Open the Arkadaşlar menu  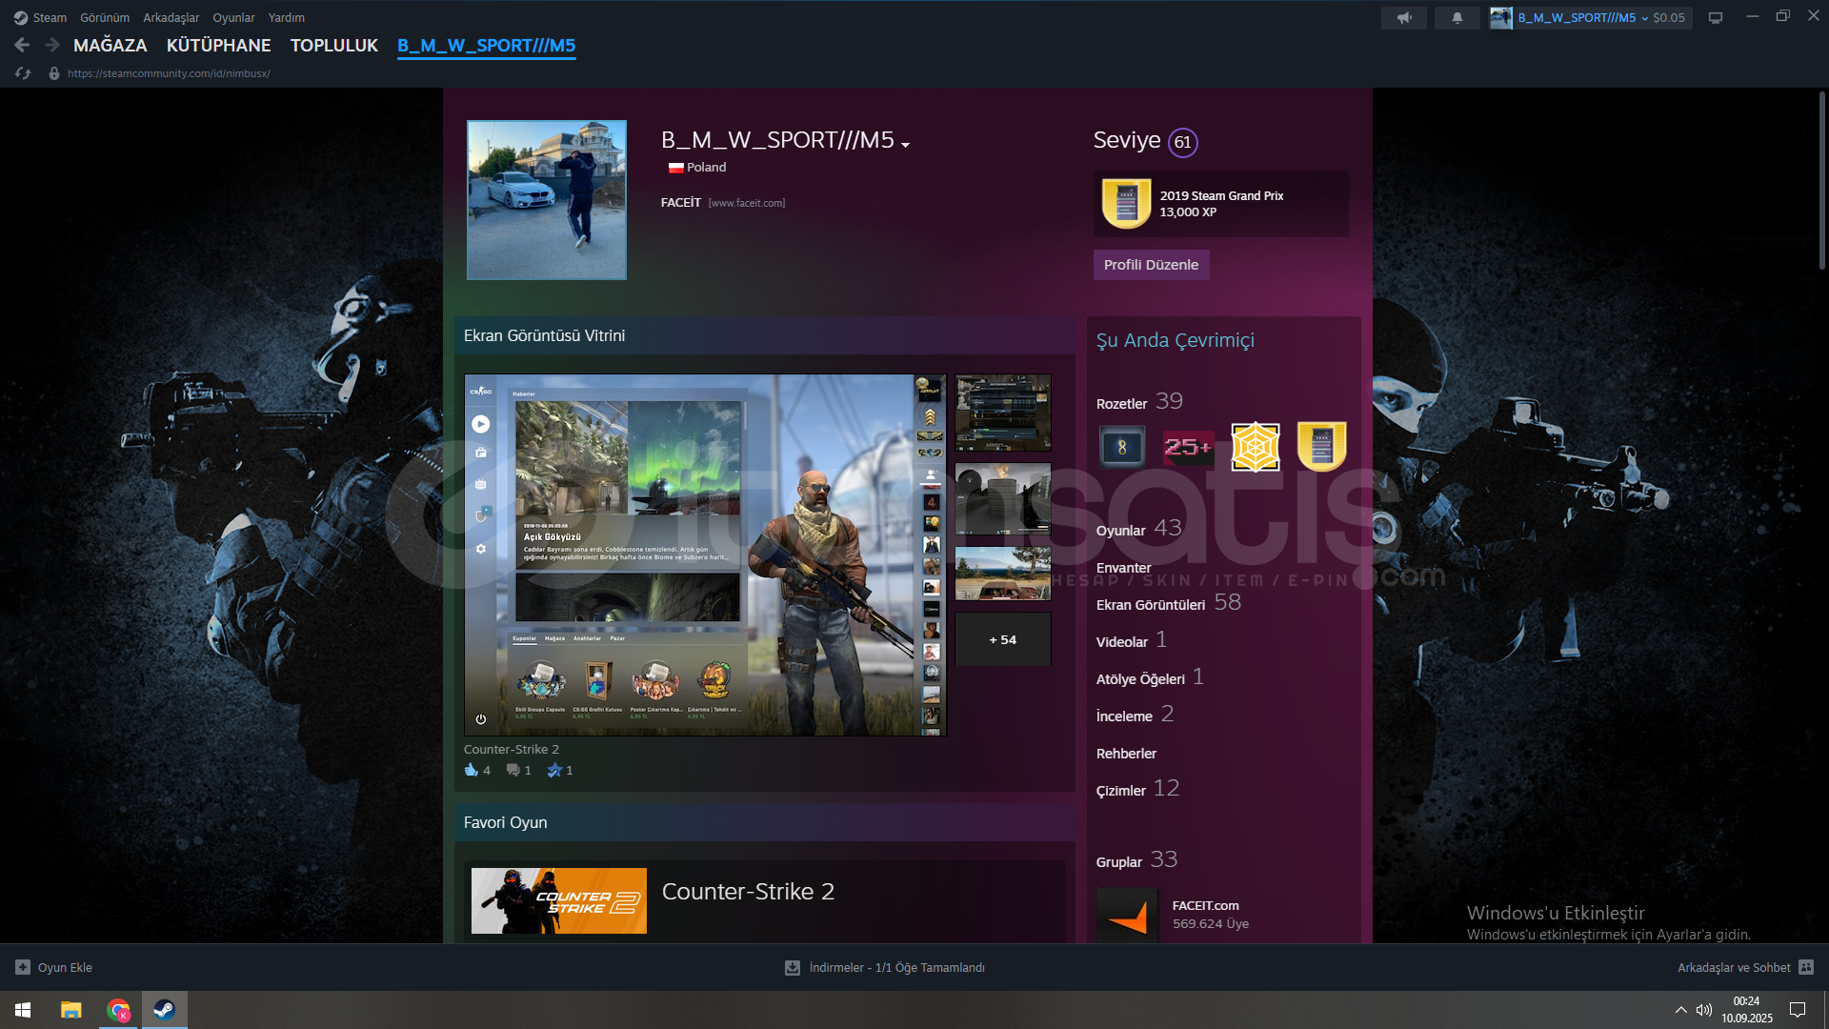tap(171, 17)
